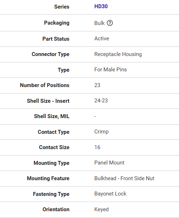Image resolution: width=179 pixels, height=218 pixels.
Task: Click the Bayonet Lock fastening type value
Action: [x=110, y=194]
